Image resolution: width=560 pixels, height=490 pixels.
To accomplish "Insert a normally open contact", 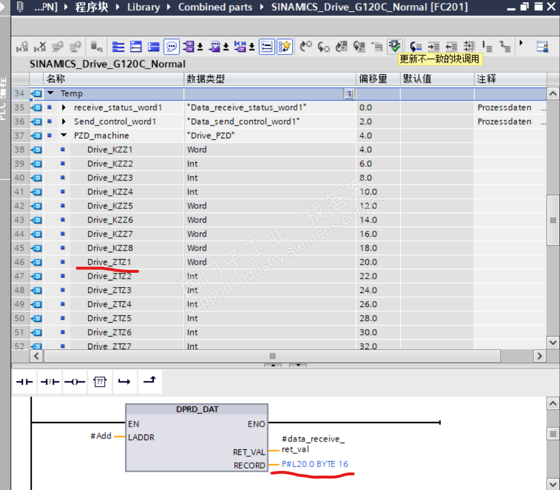I will [25, 382].
